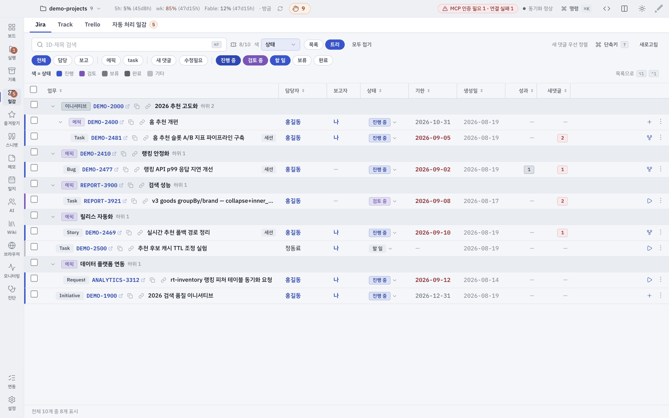Open 메모 in the sidebar
The width and height of the screenshot is (669, 418).
[12, 162]
